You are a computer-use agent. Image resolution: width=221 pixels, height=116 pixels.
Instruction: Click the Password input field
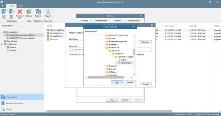point(110,49)
